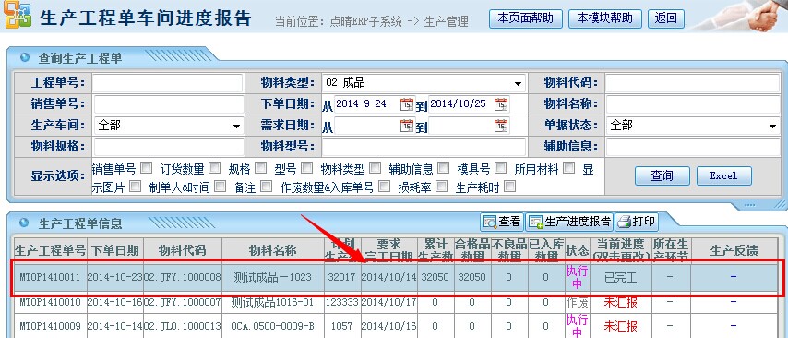
Task: Check the 生产耗时 display option
Action: pos(509,187)
